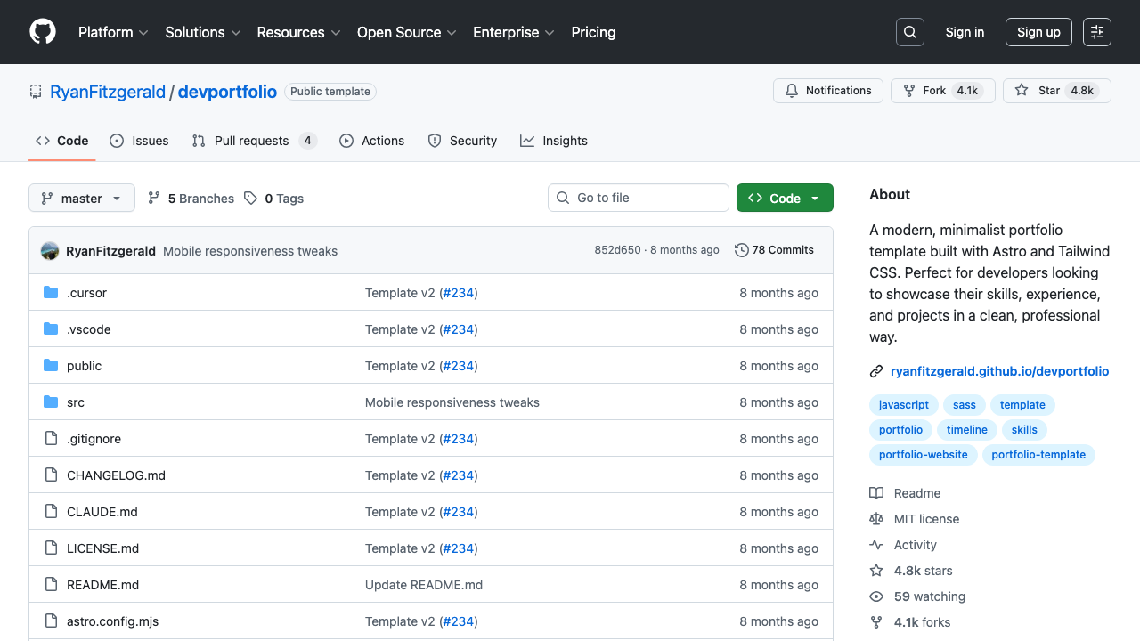This screenshot has height=641, width=1140.
Task: Click the Go to file input field
Action: tap(638, 198)
